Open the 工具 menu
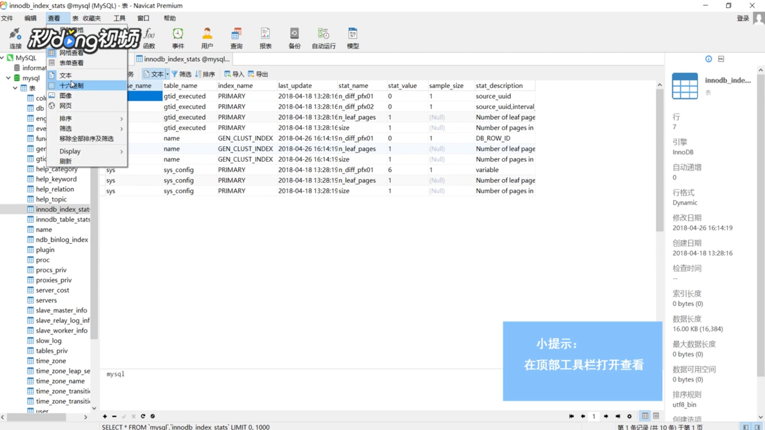 tap(119, 18)
